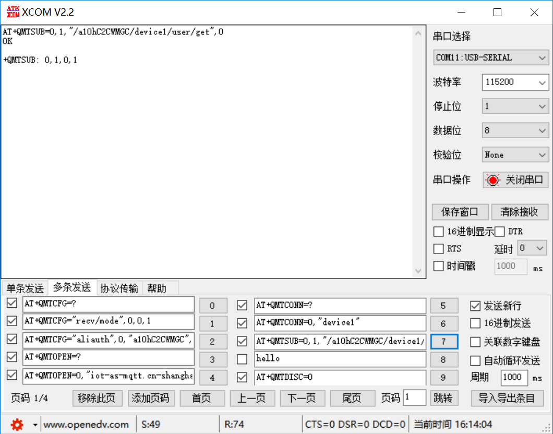
Task: Enable the 时间戳 timestamp checkbox
Action: (438, 266)
